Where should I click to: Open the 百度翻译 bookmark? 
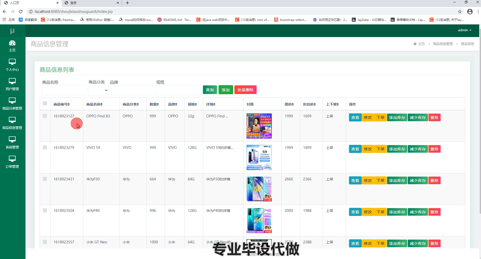(x=28, y=20)
